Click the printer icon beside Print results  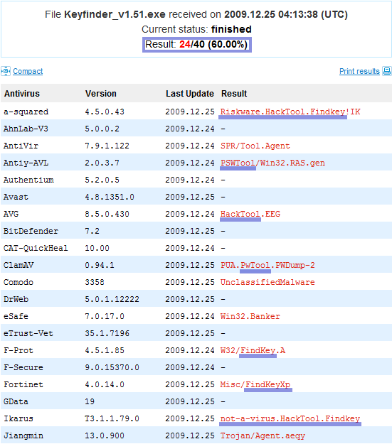pos(386,71)
